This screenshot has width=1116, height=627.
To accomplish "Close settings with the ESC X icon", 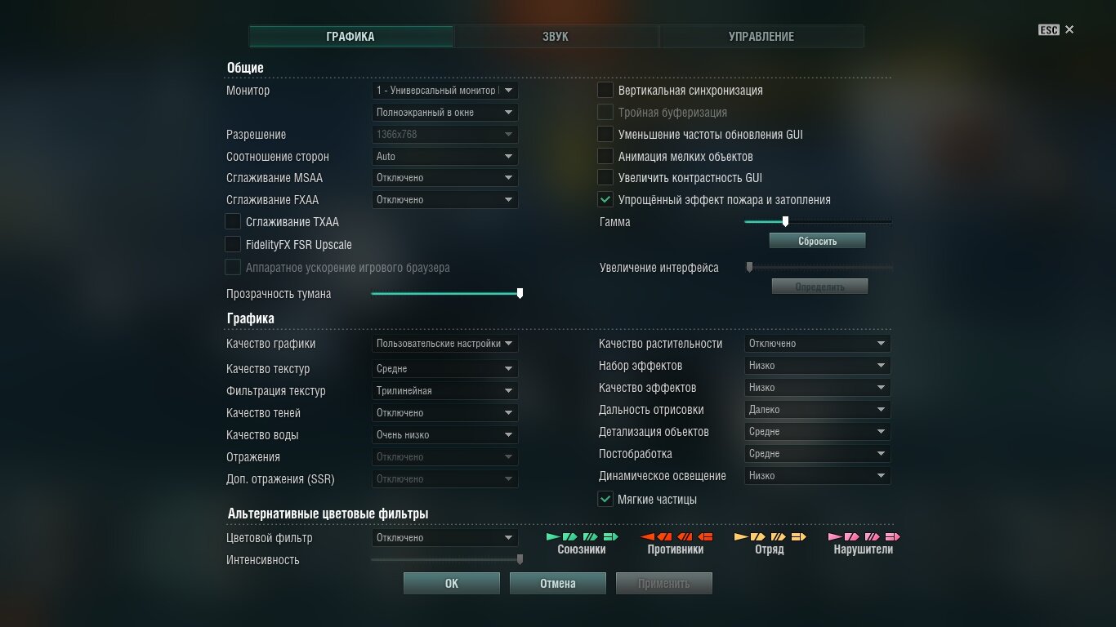I will click(x=1069, y=29).
